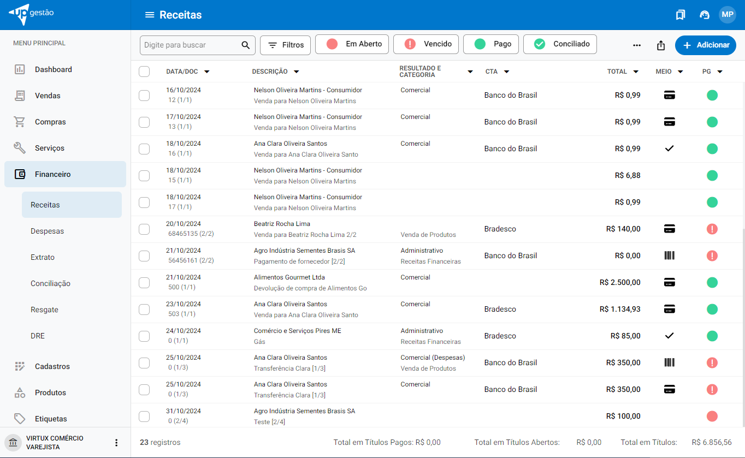The image size is (745, 458).
Task: Click the company options vertical dots
Action: [x=116, y=443]
